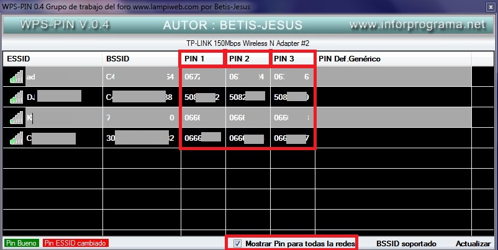Click the red 'Pin ESSID cambiado' legend
This screenshot has height=250, width=498.
tap(75, 244)
